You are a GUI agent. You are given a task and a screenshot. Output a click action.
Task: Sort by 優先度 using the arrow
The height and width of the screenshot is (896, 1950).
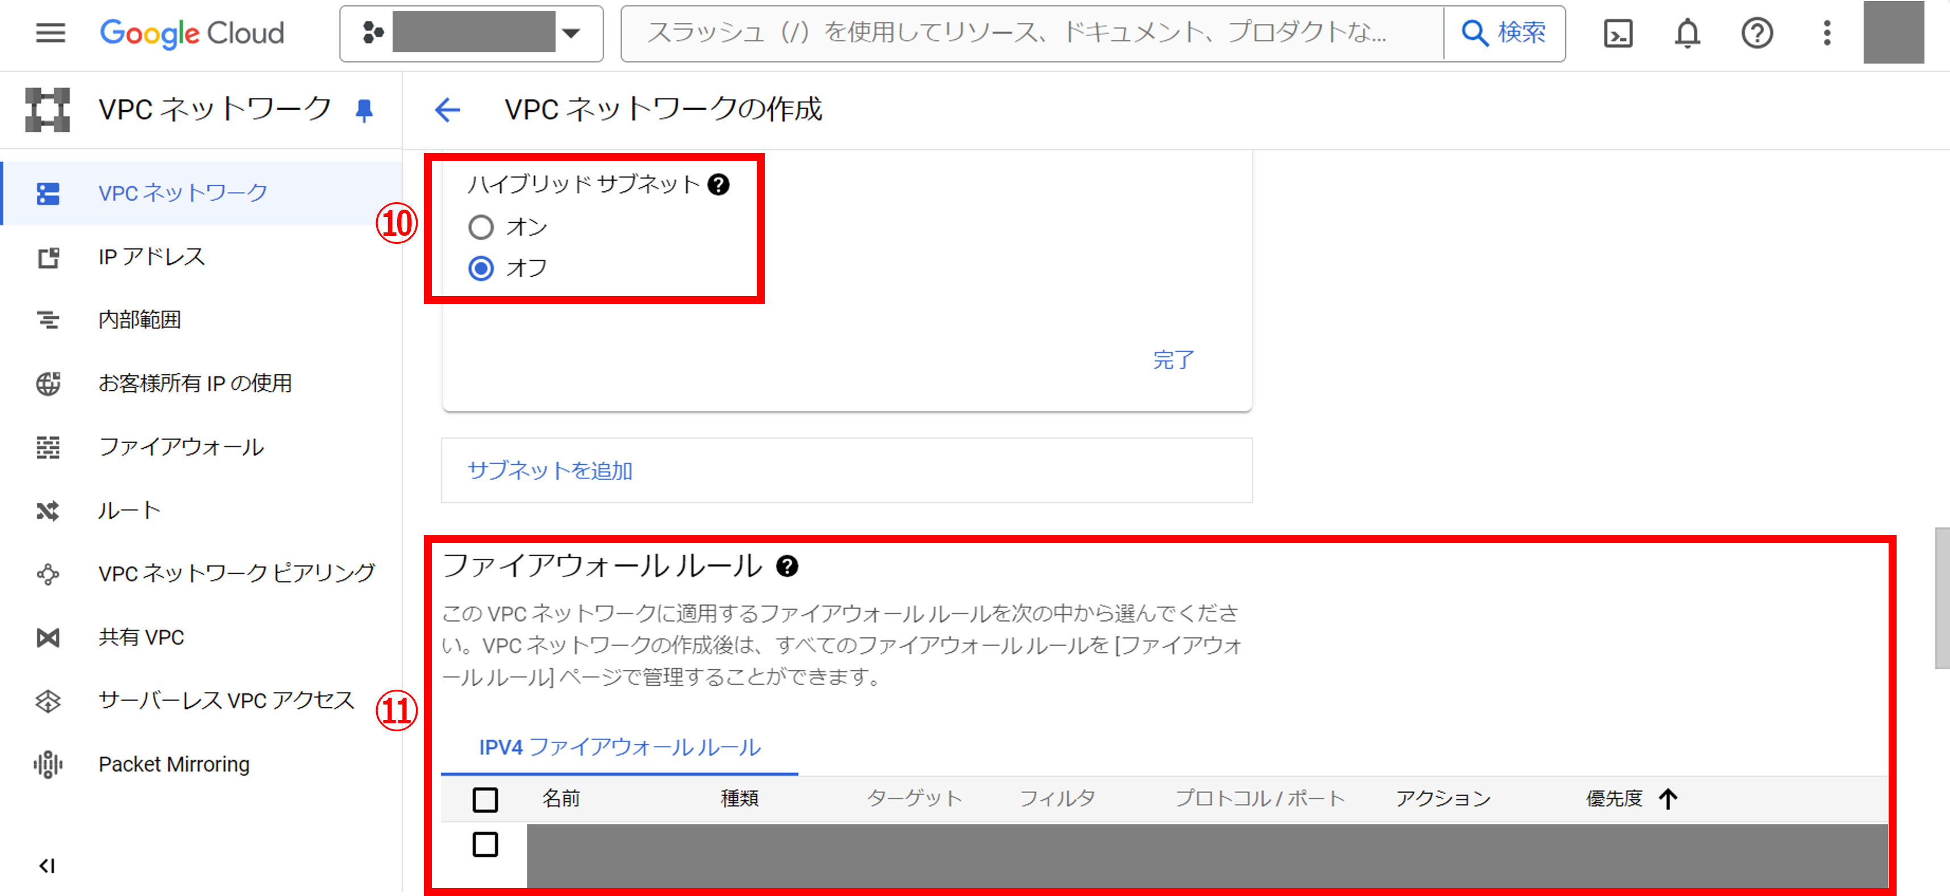click(x=1668, y=798)
